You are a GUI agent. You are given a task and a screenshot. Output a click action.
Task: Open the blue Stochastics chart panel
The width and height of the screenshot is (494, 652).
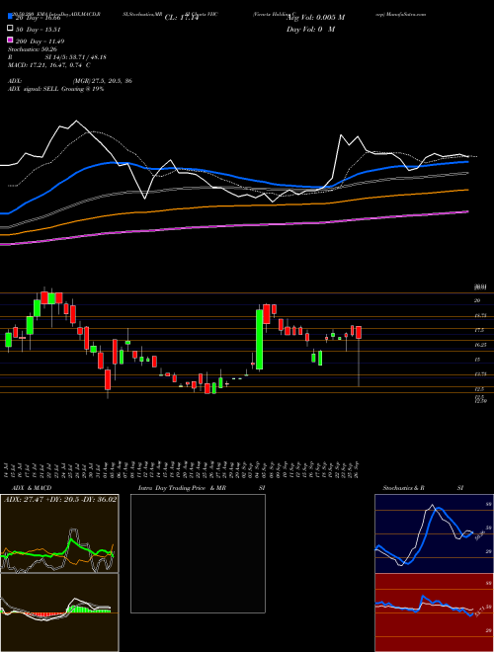pyautogui.click(x=434, y=533)
